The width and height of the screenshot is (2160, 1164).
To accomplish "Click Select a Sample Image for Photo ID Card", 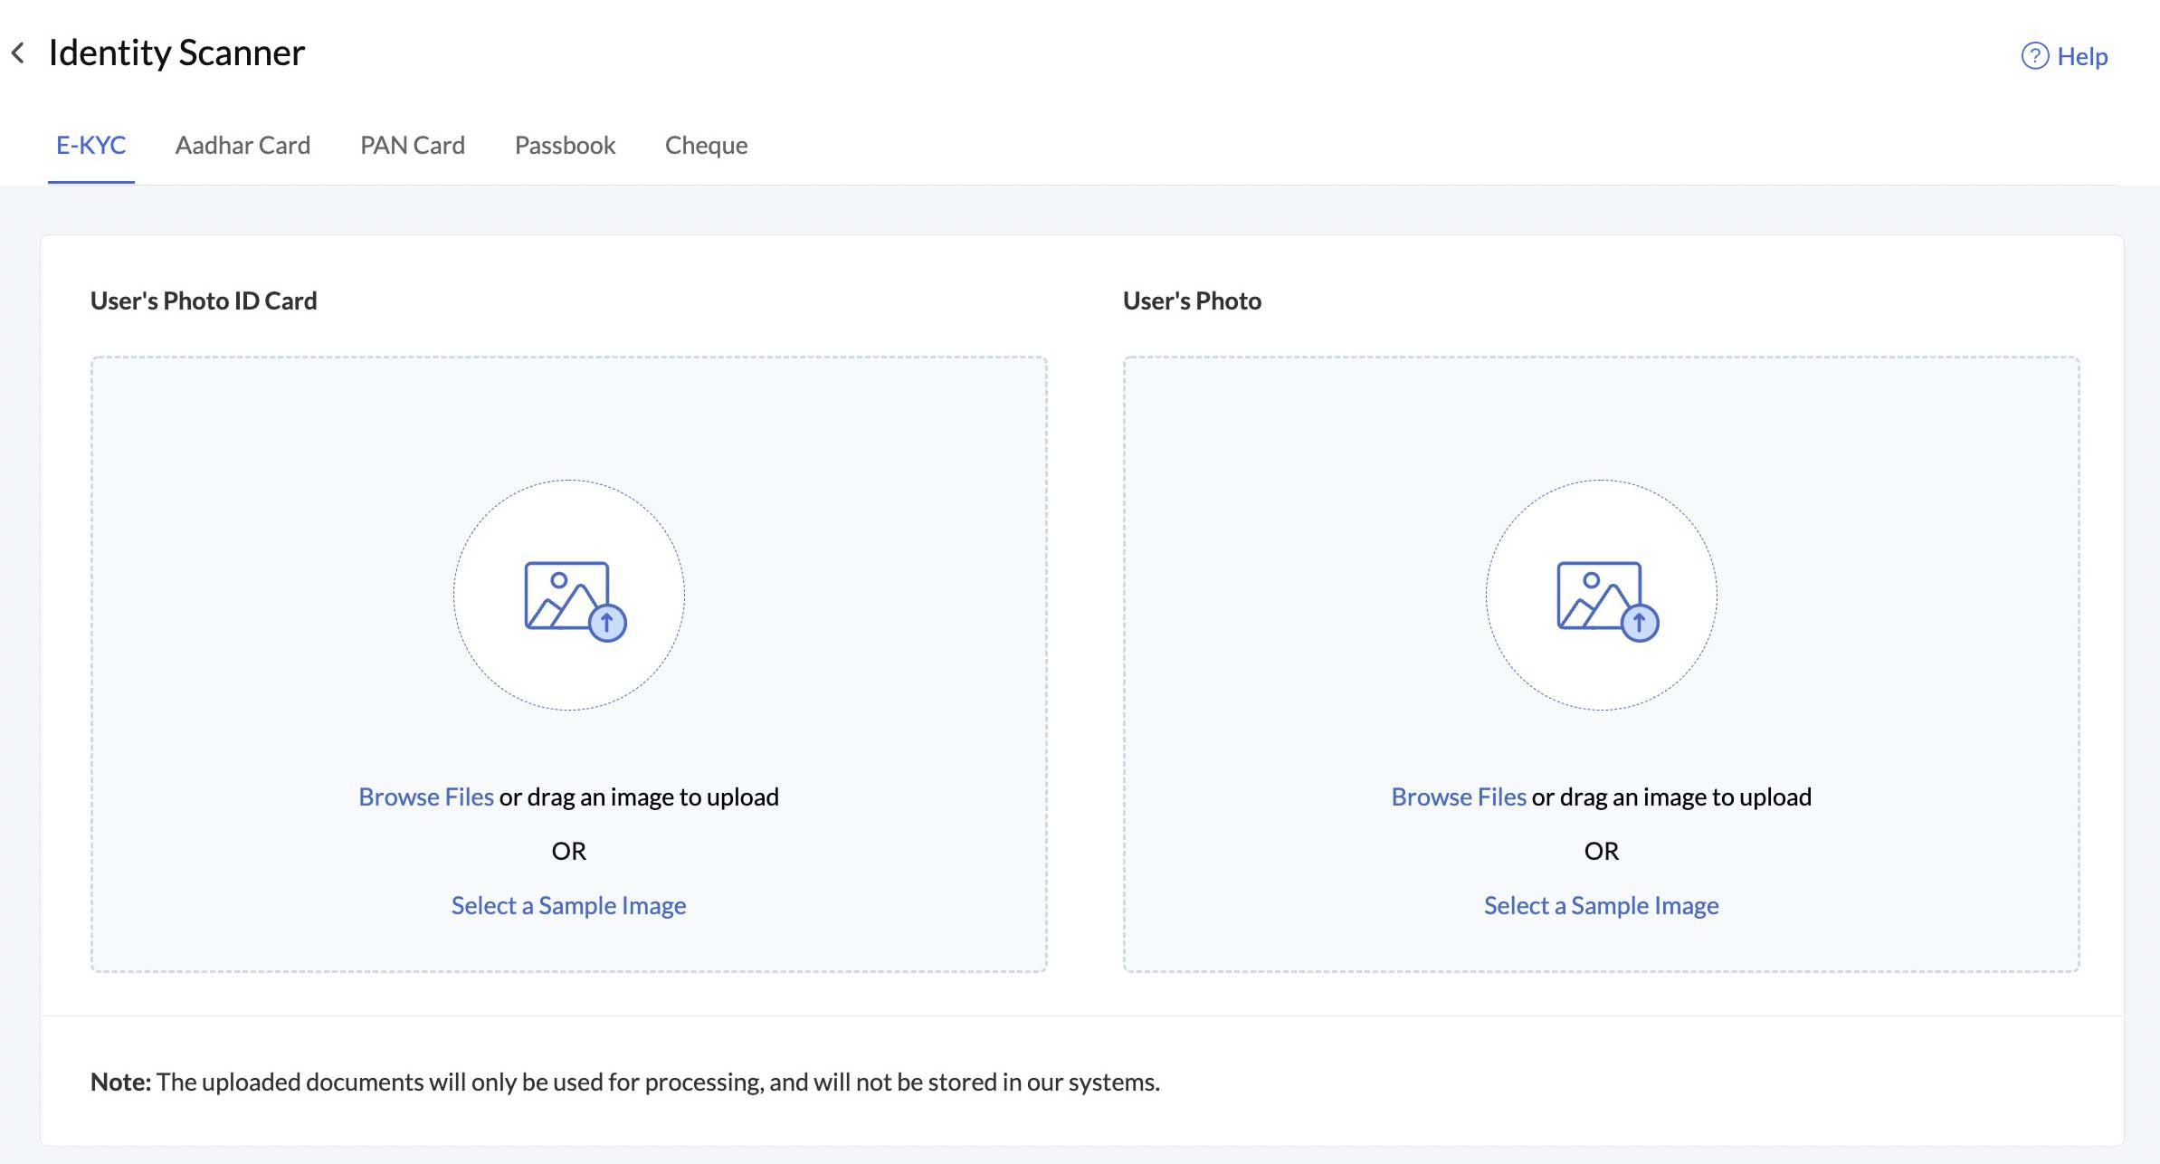I will tap(568, 904).
